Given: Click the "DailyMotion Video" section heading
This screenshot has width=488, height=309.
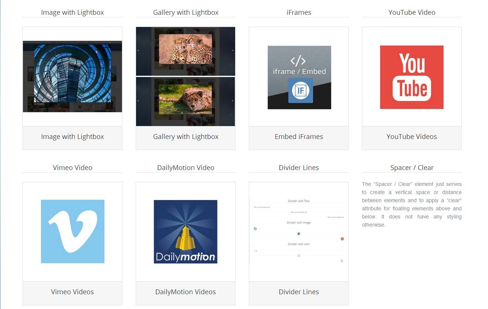Looking at the screenshot, I should tap(186, 167).
